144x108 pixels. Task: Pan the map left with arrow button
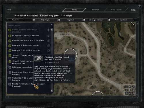[x=126, y=90]
